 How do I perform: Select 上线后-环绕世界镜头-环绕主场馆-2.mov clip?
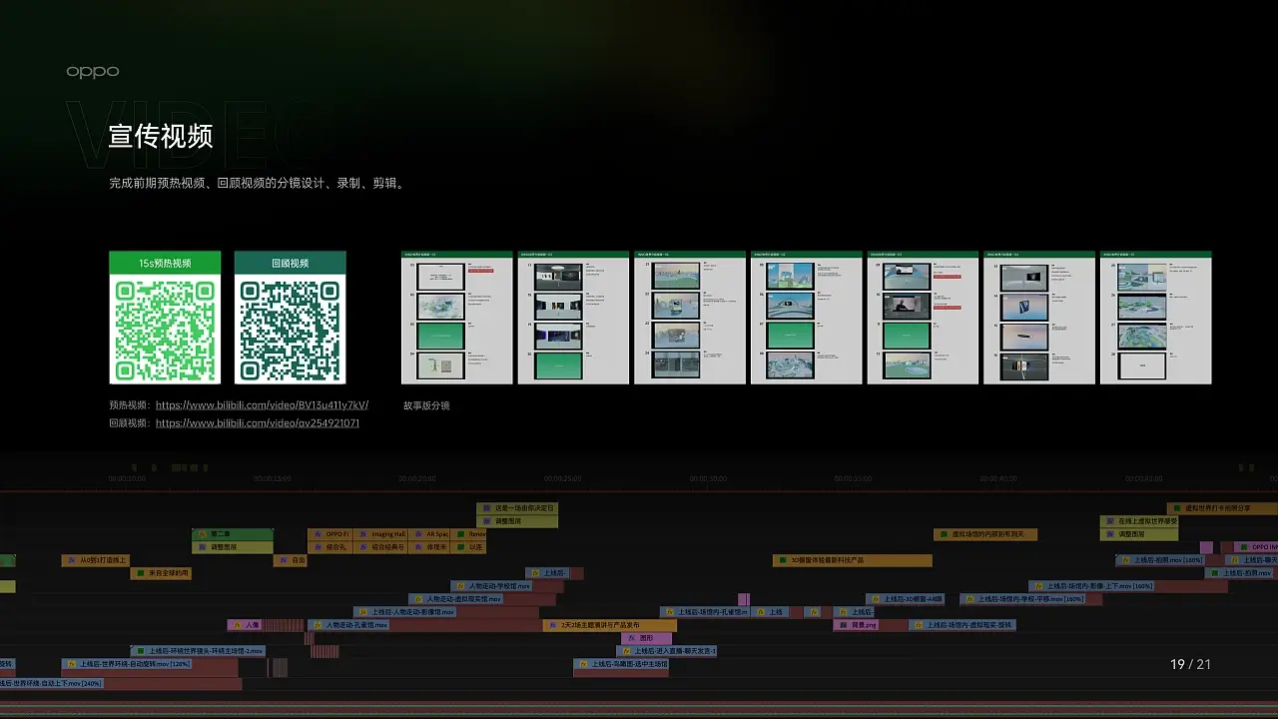[198, 651]
